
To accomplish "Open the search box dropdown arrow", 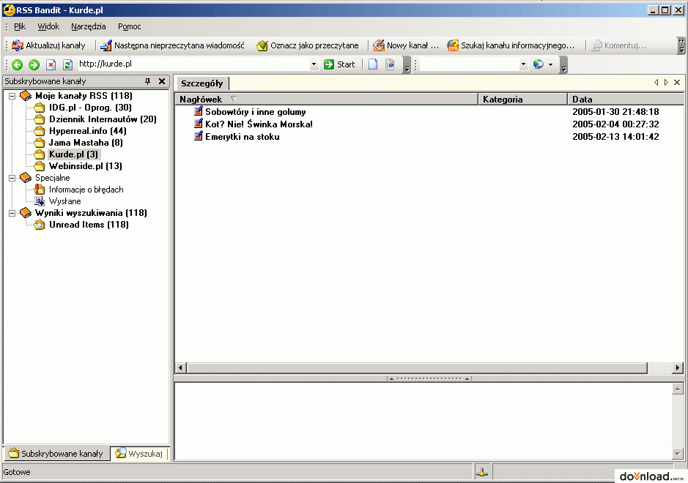I will click(523, 64).
